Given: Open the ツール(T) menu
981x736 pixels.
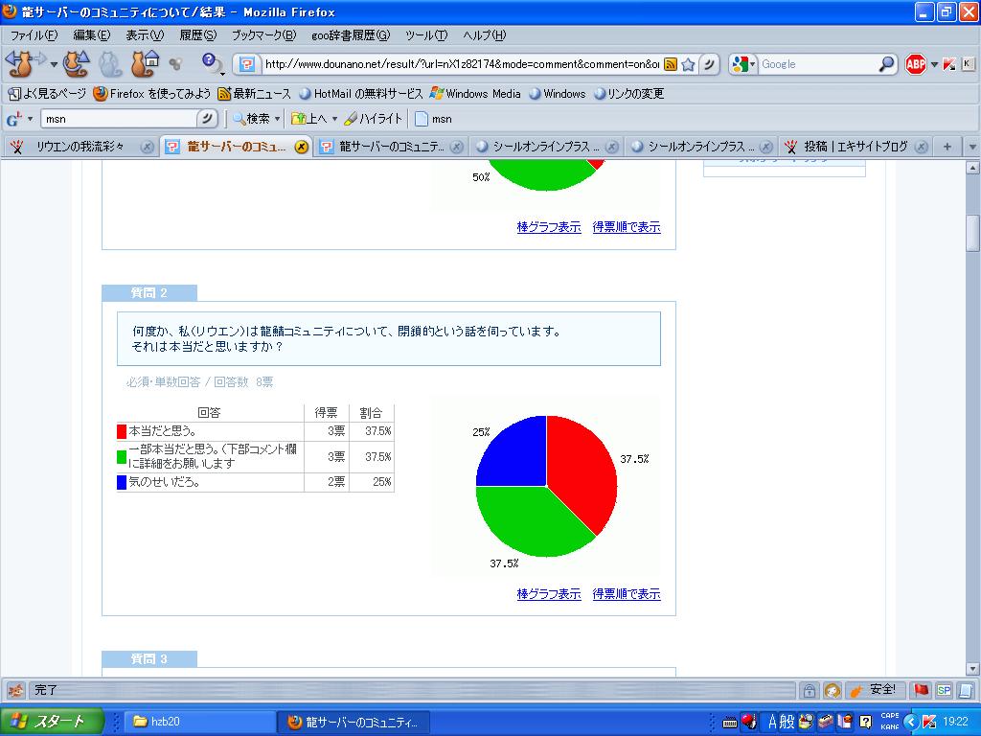Looking at the screenshot, I should click(426, 35).
